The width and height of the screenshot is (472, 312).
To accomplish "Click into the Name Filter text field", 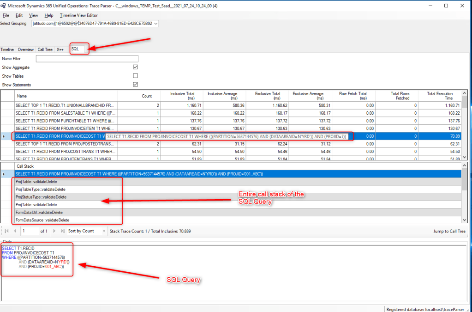I will pos(87,59).
